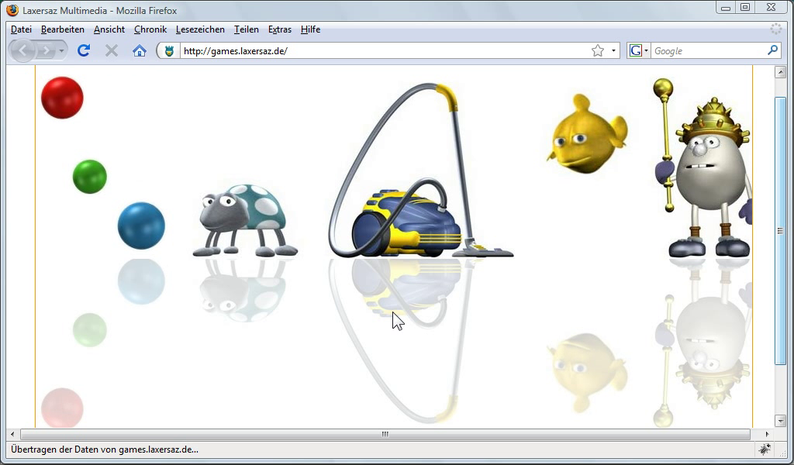Click the Forward navigation arrow

tap(46, 50)
